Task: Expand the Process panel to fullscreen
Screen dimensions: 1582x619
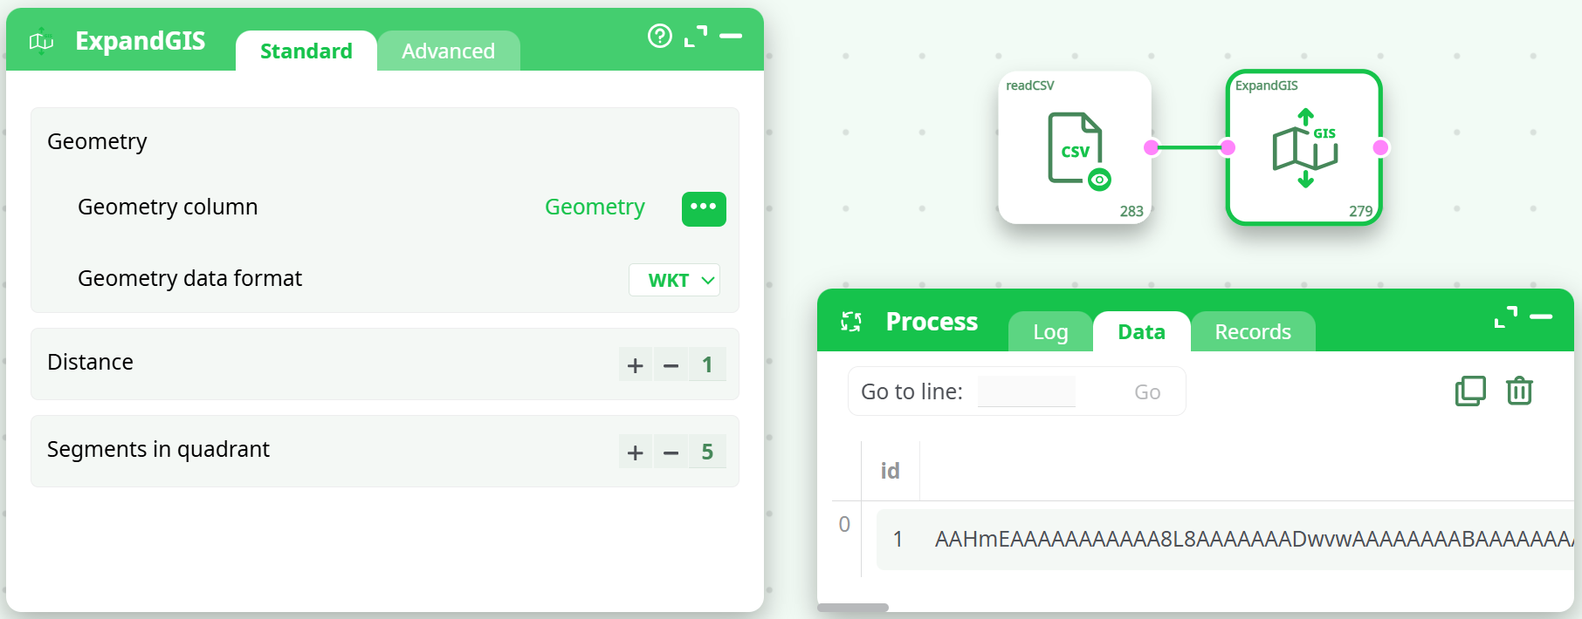Action: pos(1505,316)
